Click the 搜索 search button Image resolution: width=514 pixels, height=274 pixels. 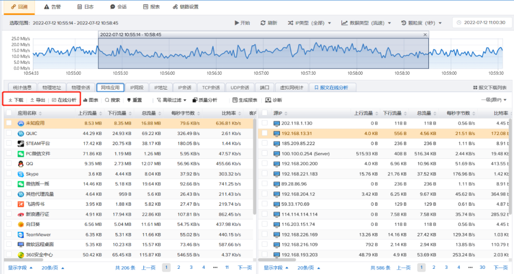(112, 100)
